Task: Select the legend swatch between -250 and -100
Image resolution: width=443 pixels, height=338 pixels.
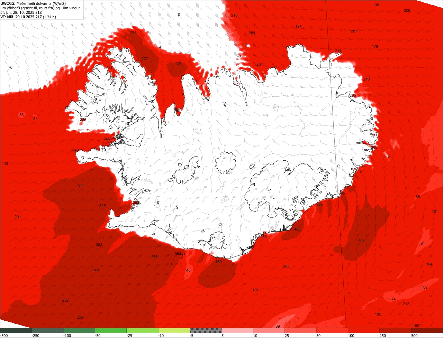Action: 47,330
